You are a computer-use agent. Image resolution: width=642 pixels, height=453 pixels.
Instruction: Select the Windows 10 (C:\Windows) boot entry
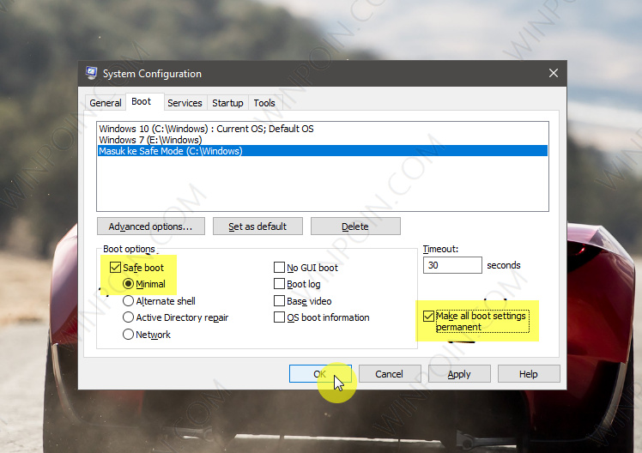point(323,129)
